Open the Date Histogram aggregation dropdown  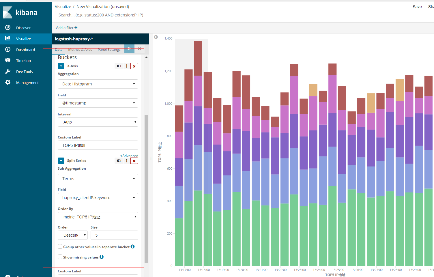(98, 84)
